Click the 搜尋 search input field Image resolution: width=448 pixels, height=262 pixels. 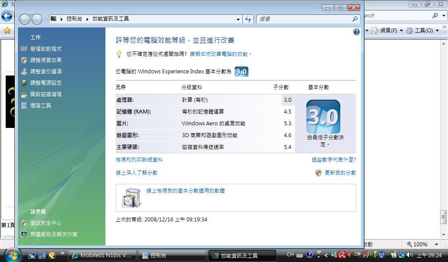tap(304, 19)
